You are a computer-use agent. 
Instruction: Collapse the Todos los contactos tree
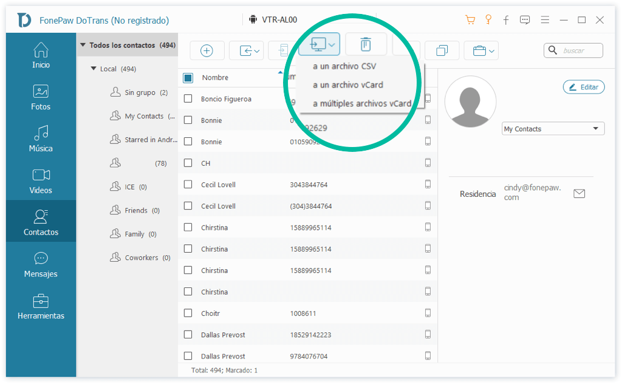pyautogui.click(x=83, y=45)
